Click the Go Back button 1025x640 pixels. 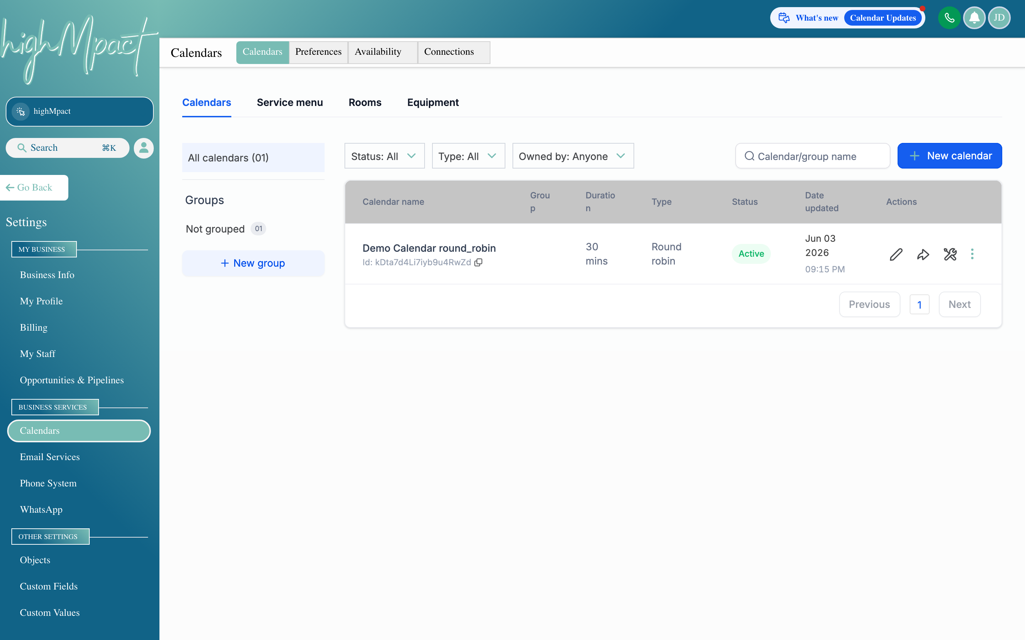click(33, 187)
